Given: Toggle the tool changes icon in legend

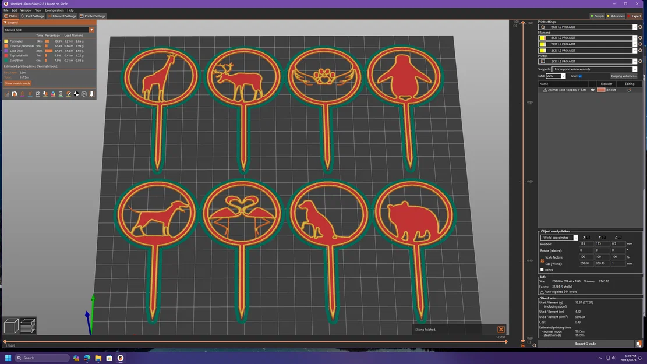Looking at the screenshot, I should [45, 94].
